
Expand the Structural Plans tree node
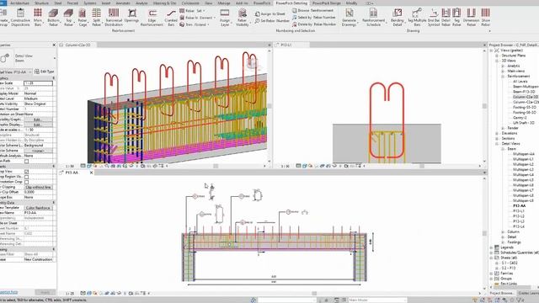coord(497,56)
